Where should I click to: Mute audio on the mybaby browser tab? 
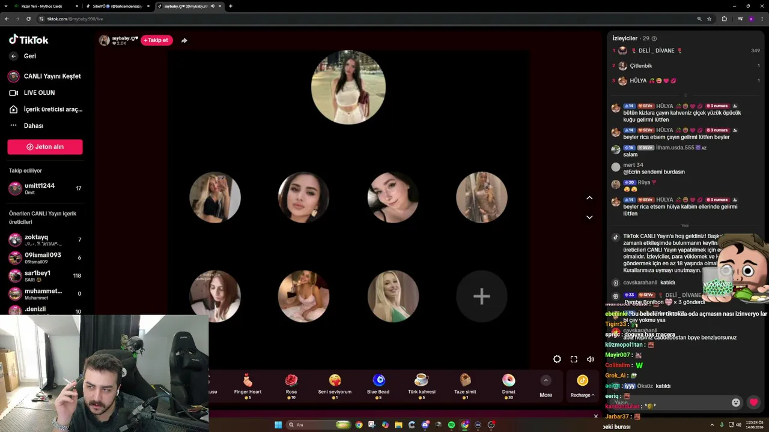[x=212, y=6]
